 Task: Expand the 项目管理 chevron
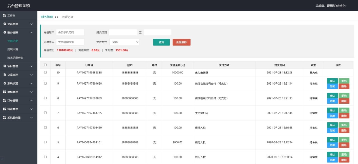(32, 66)
